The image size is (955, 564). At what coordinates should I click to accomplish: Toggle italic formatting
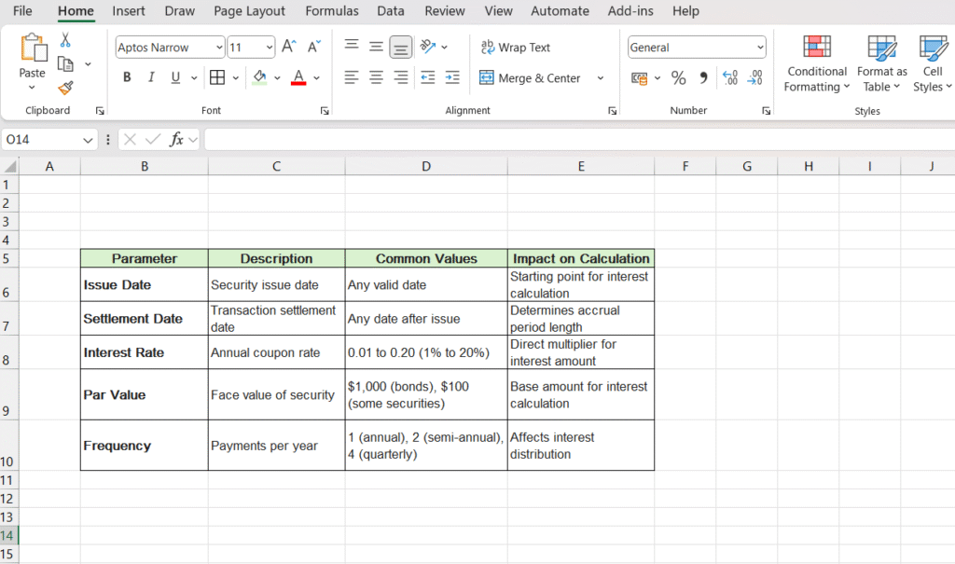[151, 77]
